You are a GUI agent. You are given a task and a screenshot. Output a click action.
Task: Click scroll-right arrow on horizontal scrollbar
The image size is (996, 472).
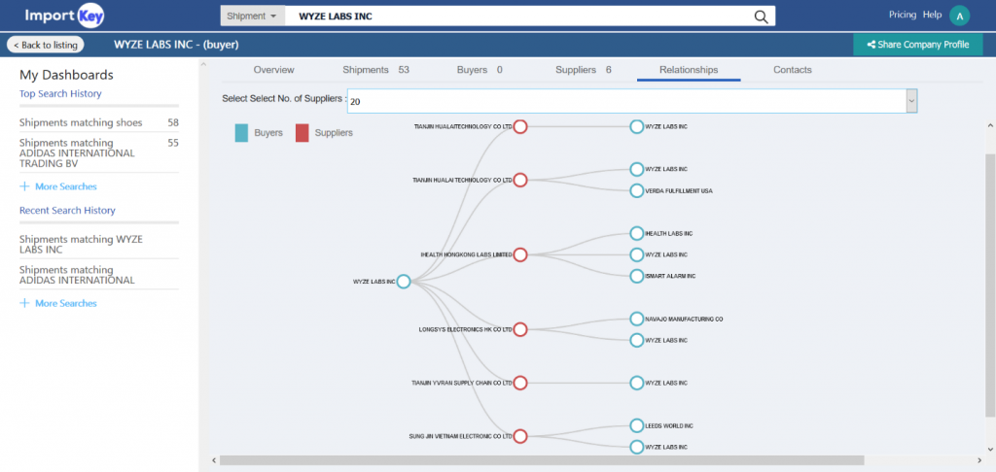(x=980, y=460)
